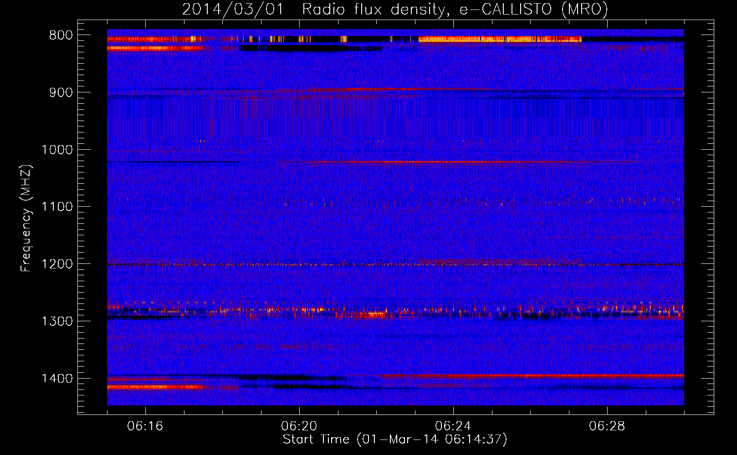
Task: Click the dotted horizontal line at 1200 MHz
Action: [395, 264]
